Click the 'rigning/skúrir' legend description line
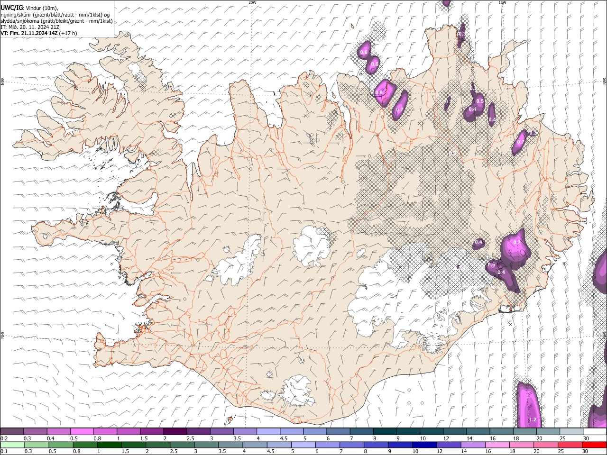 coord(55,15)
